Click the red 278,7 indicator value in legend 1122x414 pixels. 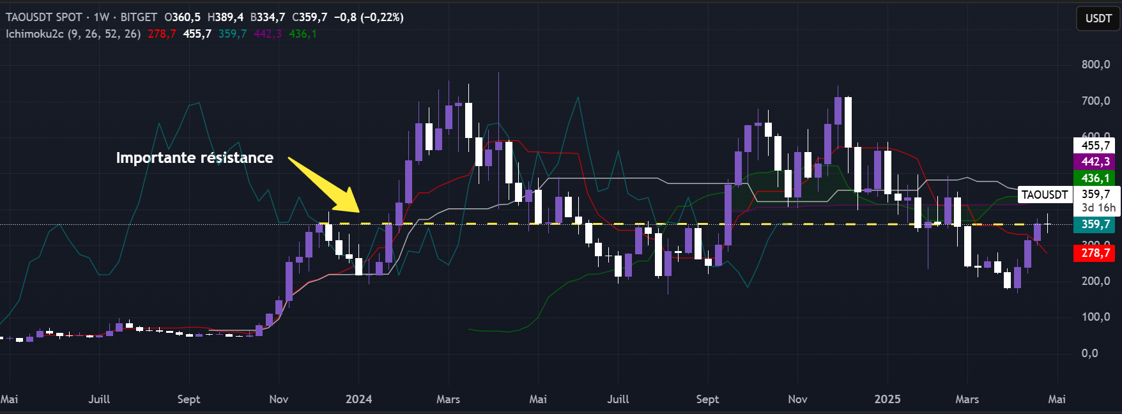[x=162, y=34]
